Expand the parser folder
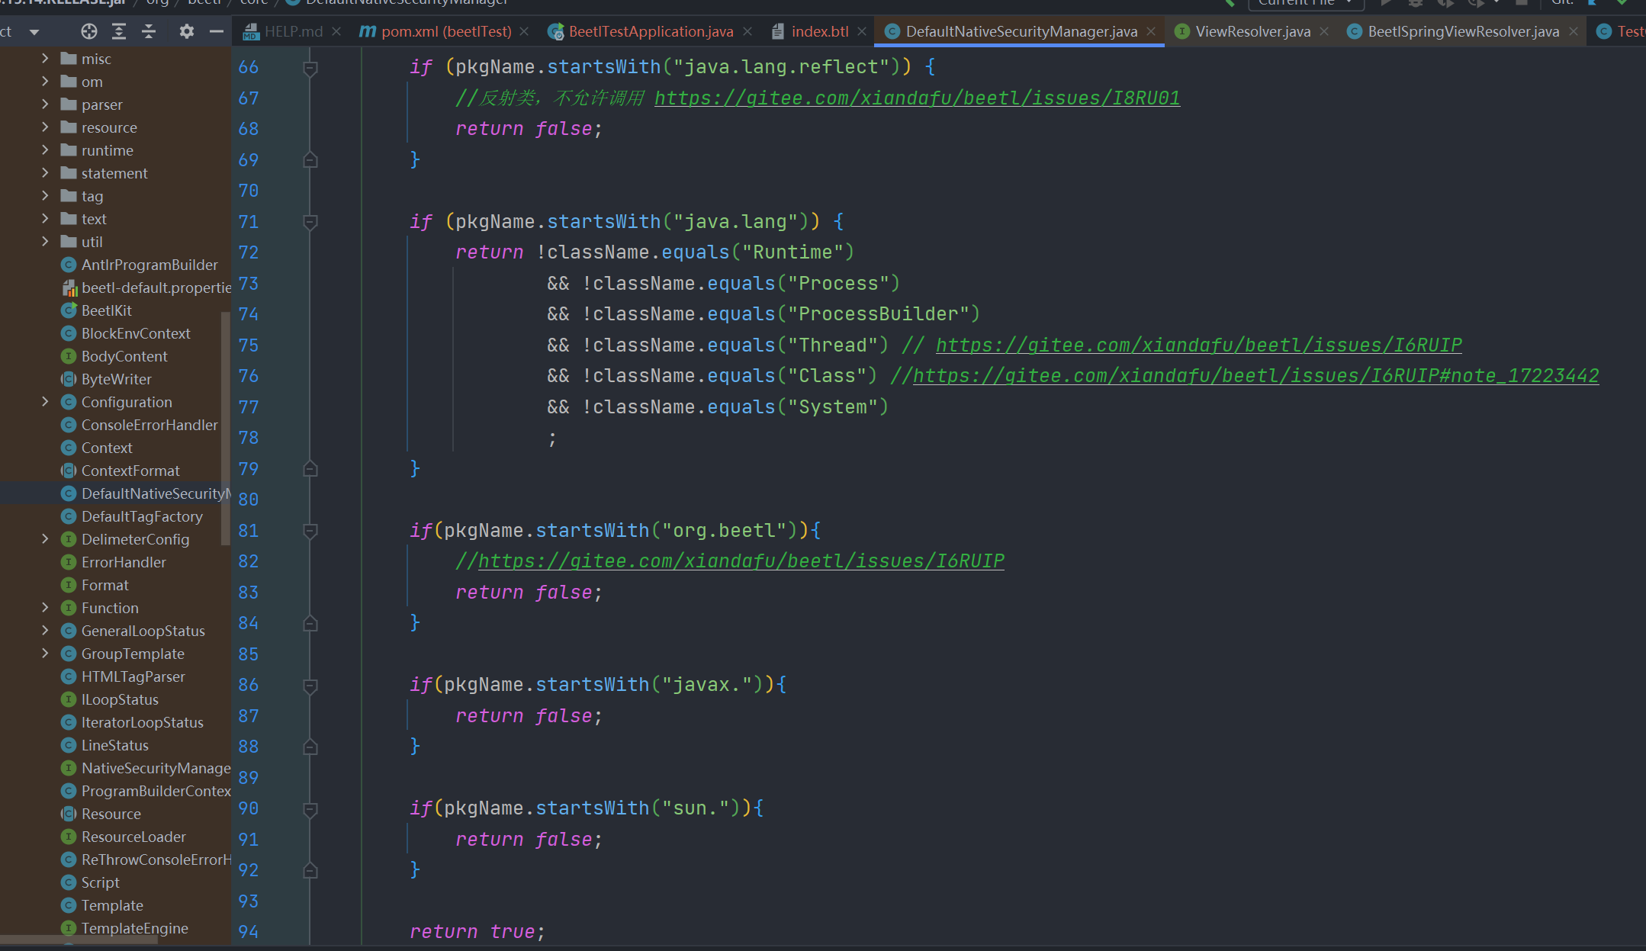Viewport: 1646px width, 951px height. pyautogui.click(x=45, y=104)
